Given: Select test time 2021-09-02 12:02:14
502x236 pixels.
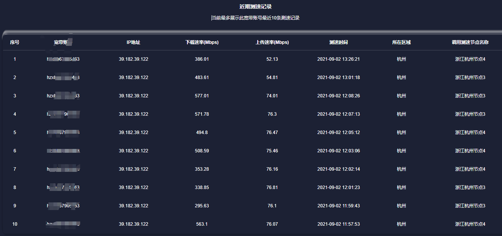Looking at the screenshot, I should (339, 169).
